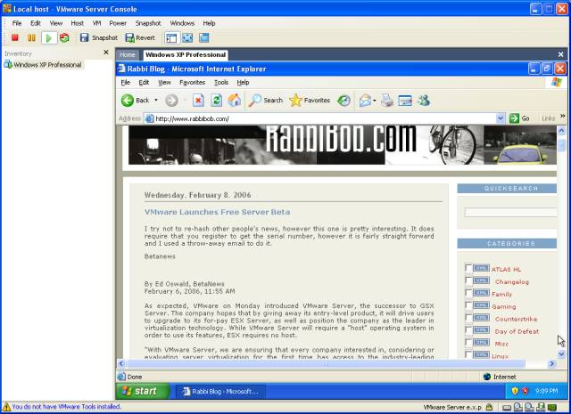Expand the address bar URL dropdown
This screenshot has width=571, height=414.
pyautogui.click(x=501, y=118)
